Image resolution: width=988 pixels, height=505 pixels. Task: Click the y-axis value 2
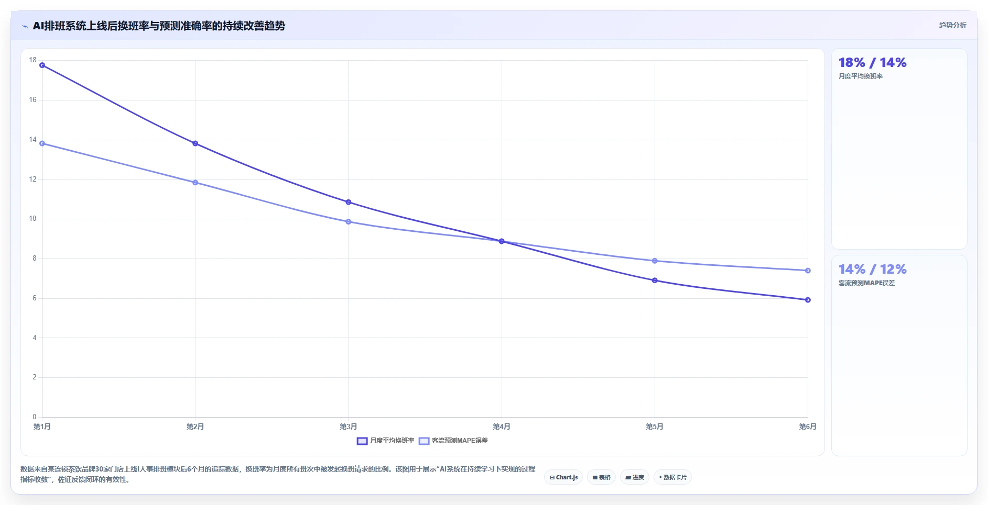(35, 377)
